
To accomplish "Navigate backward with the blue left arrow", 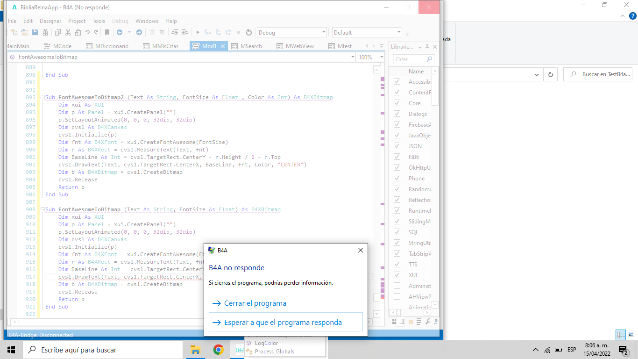I will [119, 32].
